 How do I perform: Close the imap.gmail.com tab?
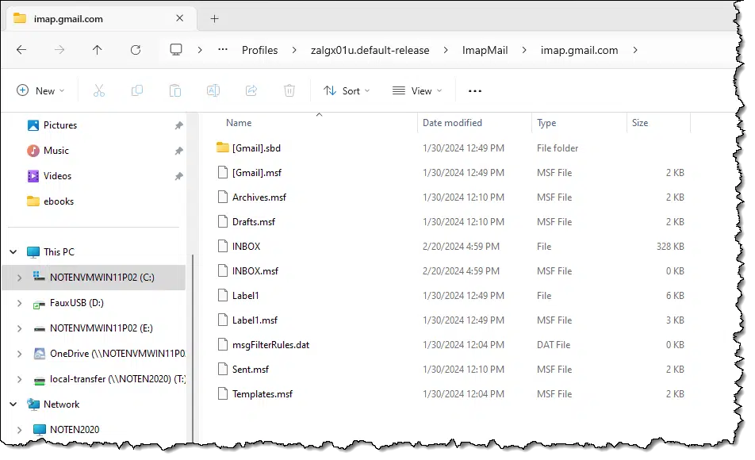pos(179,18)
